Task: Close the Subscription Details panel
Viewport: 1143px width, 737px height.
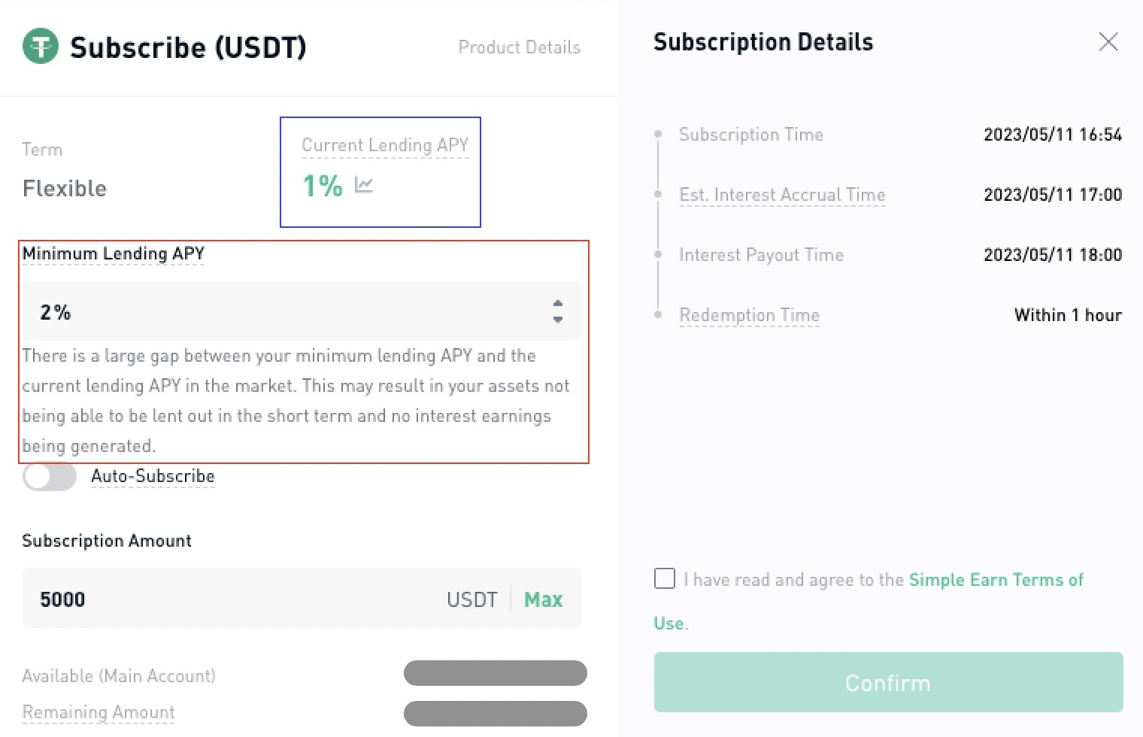Action: [1108, 42]
